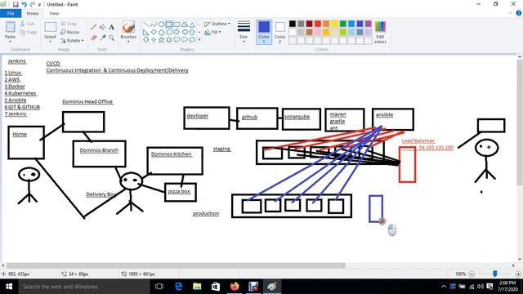
Task: Click the zoom out minus button
Action: pos(472,274)
